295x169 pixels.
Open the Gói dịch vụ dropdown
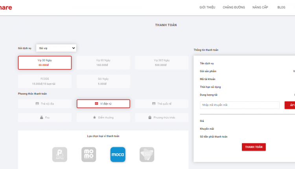click(x=56, y=48)
